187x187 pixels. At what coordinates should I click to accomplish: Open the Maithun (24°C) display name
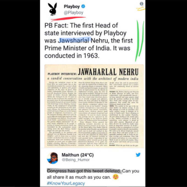click(x=78, y=155)
